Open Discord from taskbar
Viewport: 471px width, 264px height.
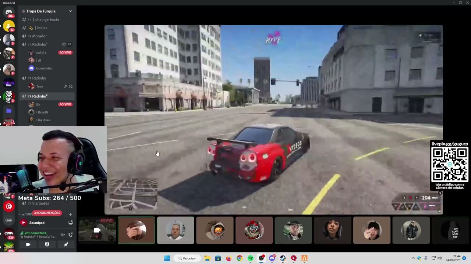coord(272,258)
